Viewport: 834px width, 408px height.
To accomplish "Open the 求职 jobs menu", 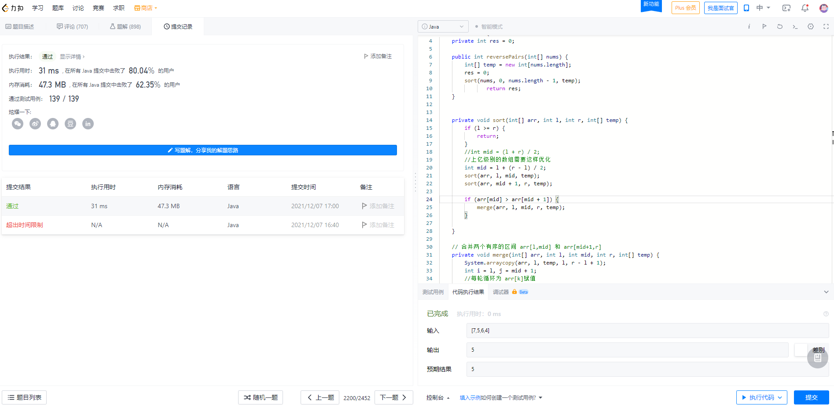I will pos(119,8).
